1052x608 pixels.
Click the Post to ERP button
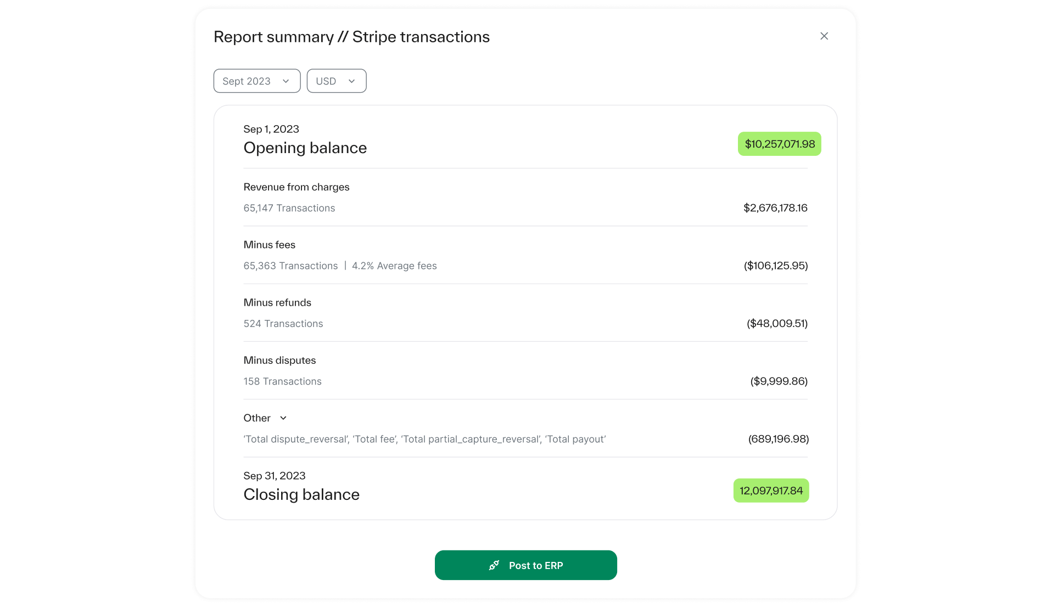525,565
